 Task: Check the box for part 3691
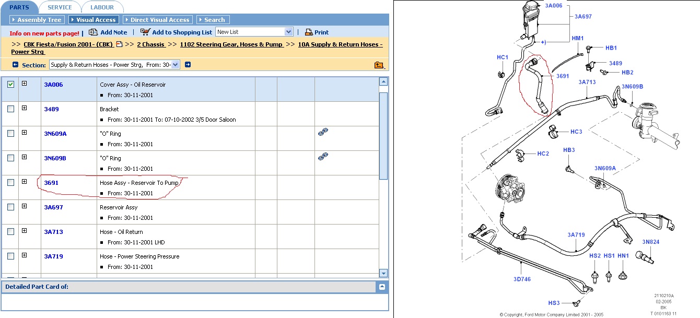point(11,182)
